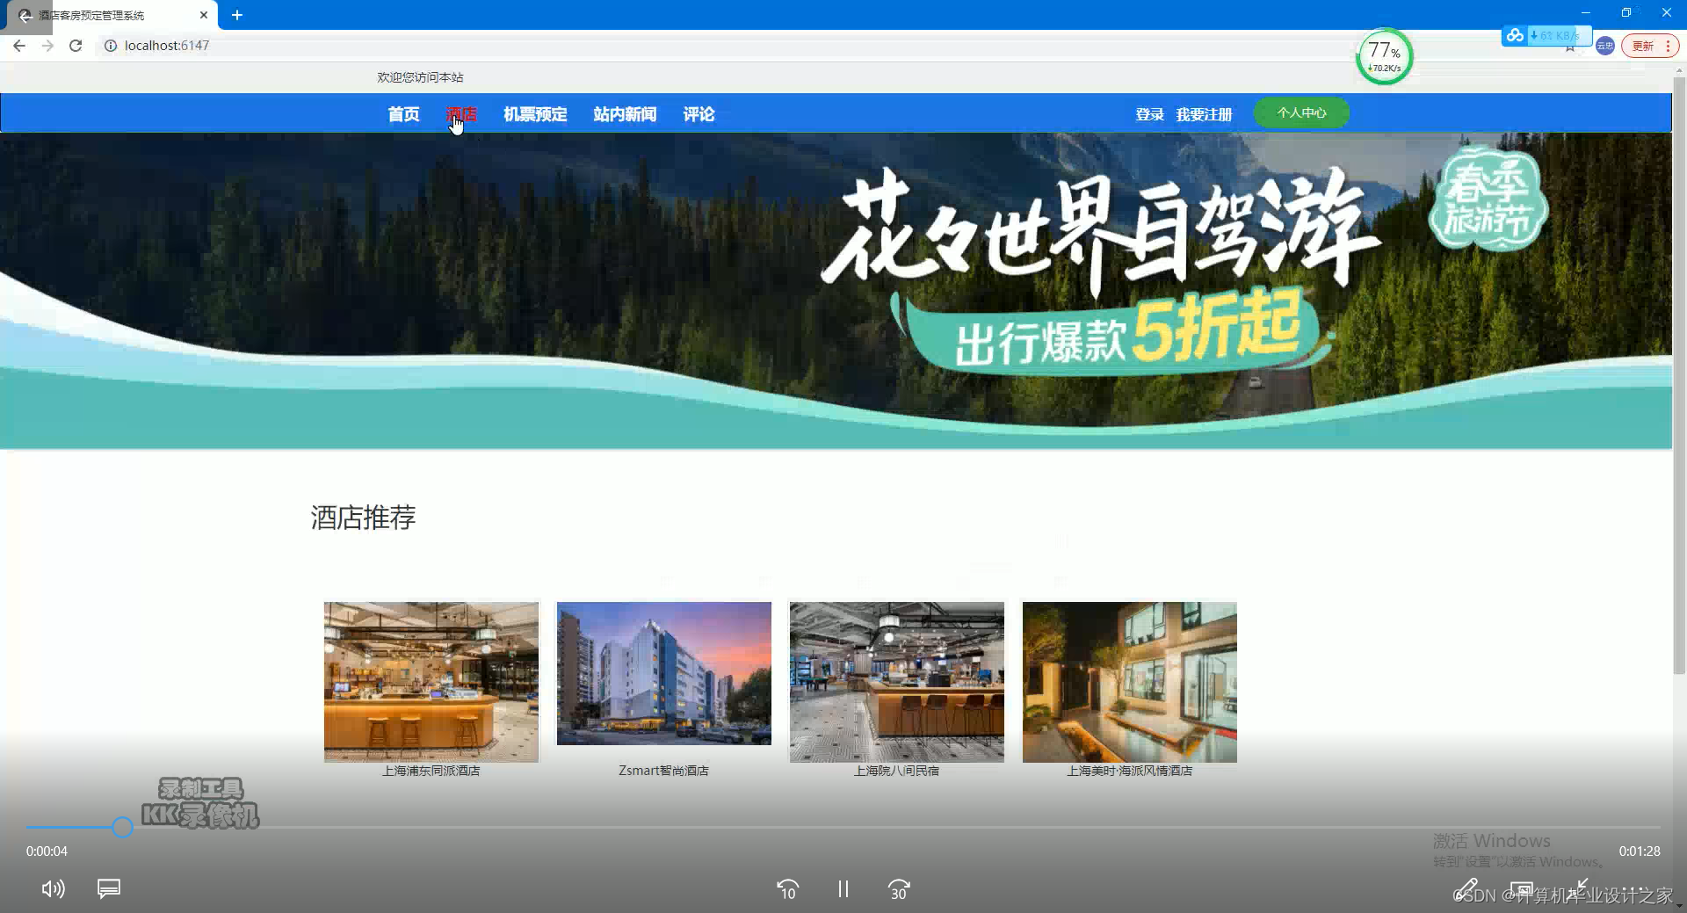Click the 欢迎您访问本站 welcome text

[x=420, y=77]
